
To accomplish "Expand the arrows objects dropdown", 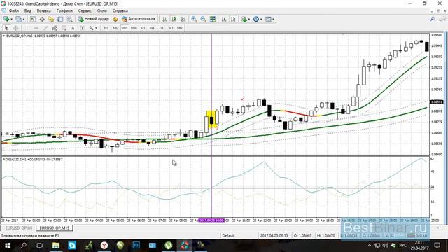I will click(x=97, y=28).
